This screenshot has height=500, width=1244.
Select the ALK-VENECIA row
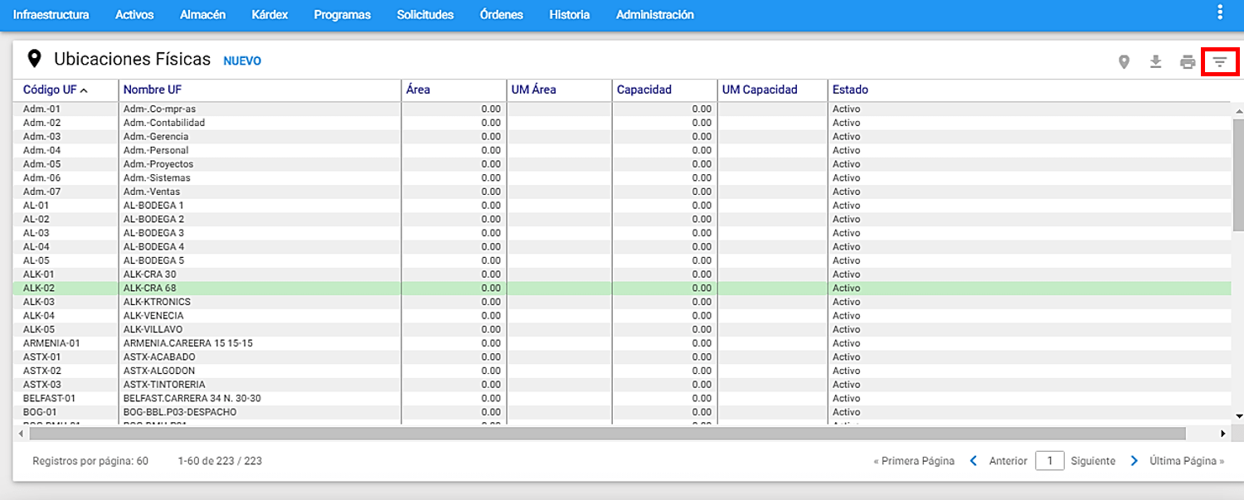point(621,316)
